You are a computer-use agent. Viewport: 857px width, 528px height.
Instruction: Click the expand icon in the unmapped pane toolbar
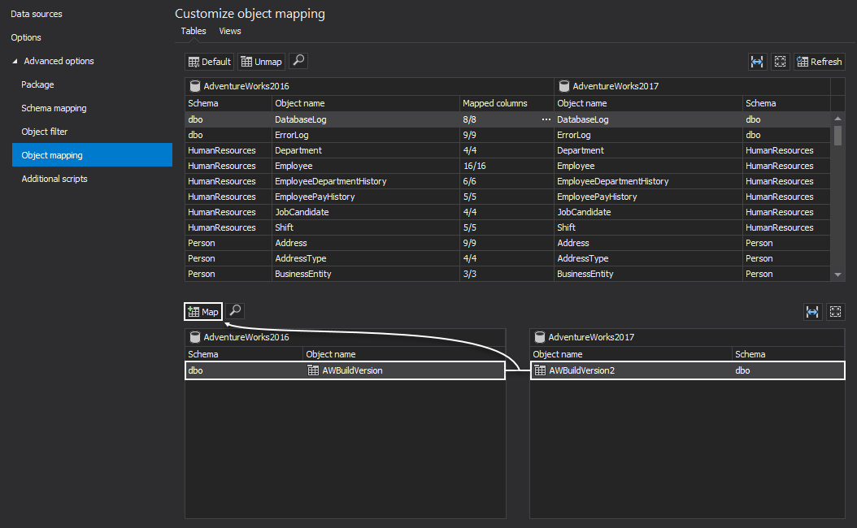(835, 312)
